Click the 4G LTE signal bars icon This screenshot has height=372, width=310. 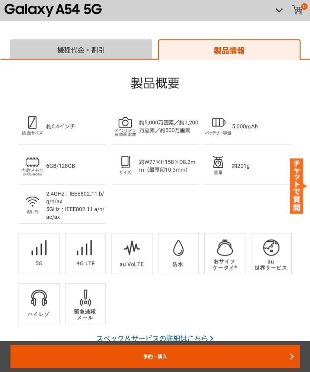pos(84,248)
